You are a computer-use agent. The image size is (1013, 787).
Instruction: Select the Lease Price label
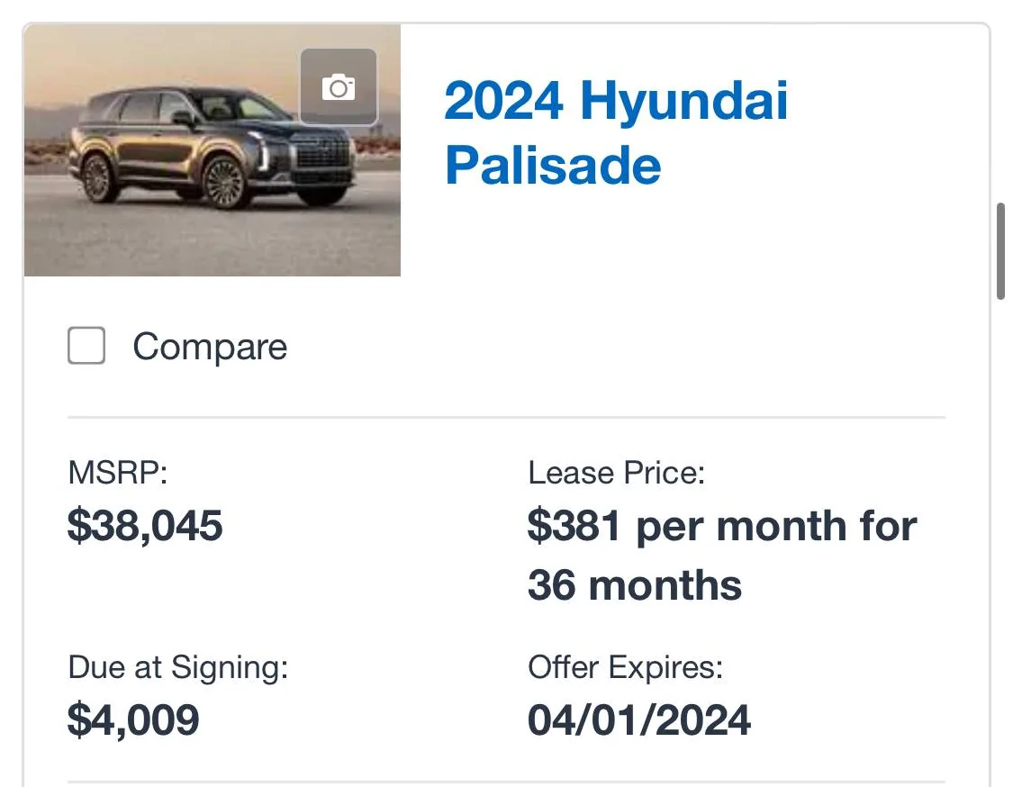pyautogui.click(x=616, y=473)
